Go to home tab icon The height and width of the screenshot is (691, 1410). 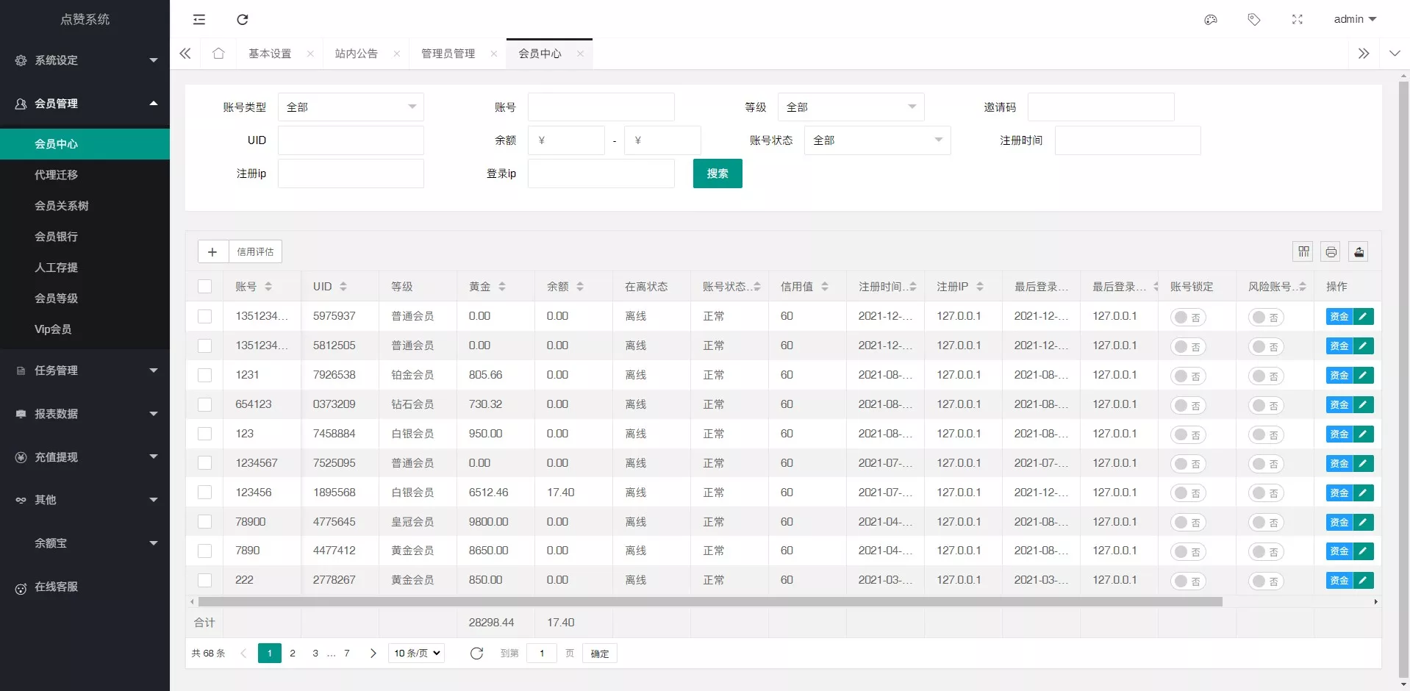tap(218, 54)
